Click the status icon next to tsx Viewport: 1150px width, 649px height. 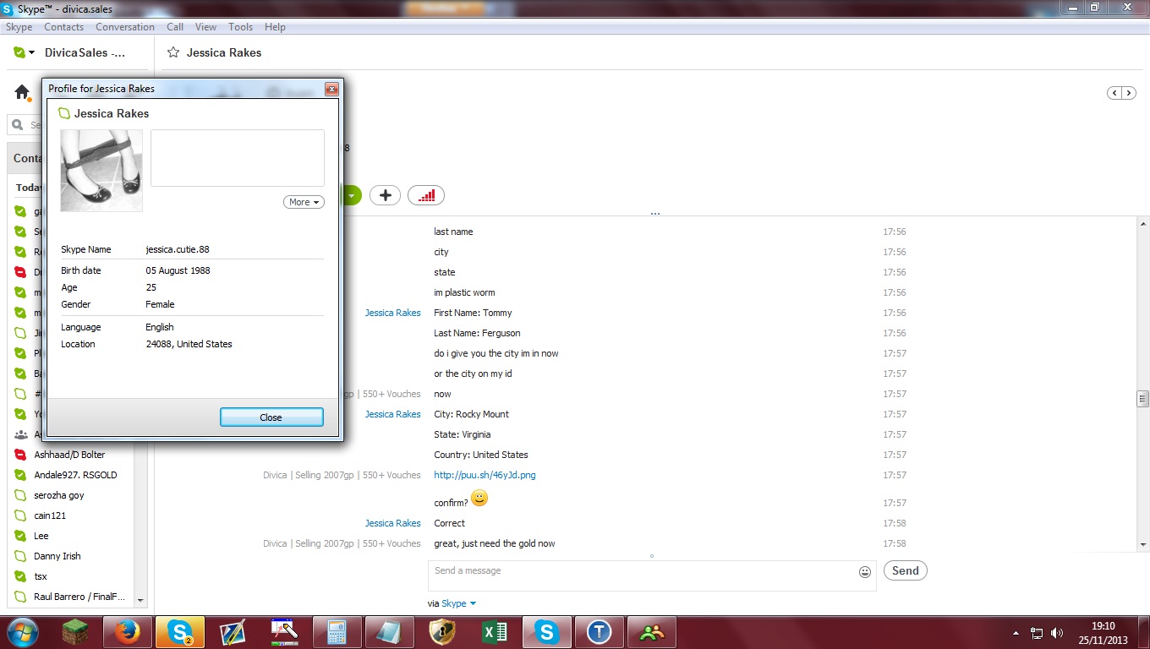click(x=20, y=576)
